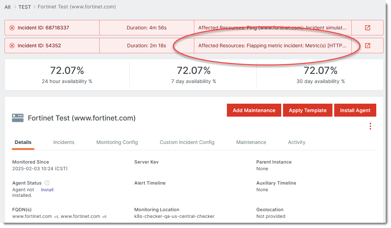Go to TEST in the breadcrumb
391x228 pixels.
(x=25, y=7)
